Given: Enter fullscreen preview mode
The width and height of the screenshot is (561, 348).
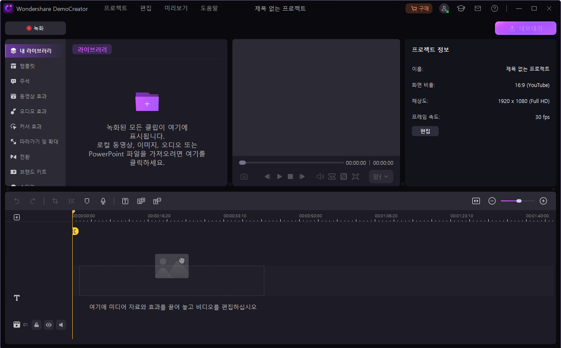Looking at the screenshot, I should (356, 177).
